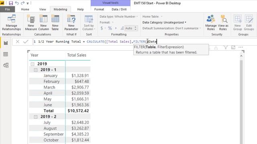Viewport: 257px width, 144px height.
Task: Collapse the 2019 year row
Action: pyautogui.click(x=33, y=64)
